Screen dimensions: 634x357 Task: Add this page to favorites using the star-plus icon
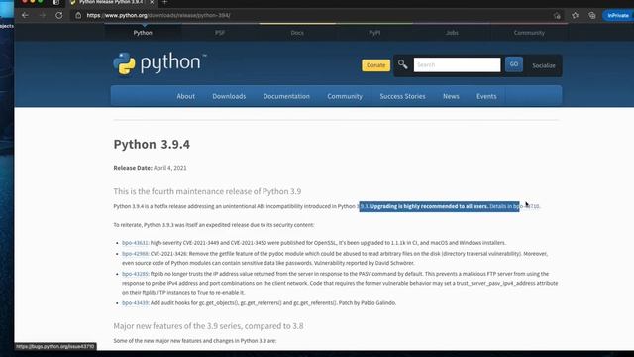[557, 16]
